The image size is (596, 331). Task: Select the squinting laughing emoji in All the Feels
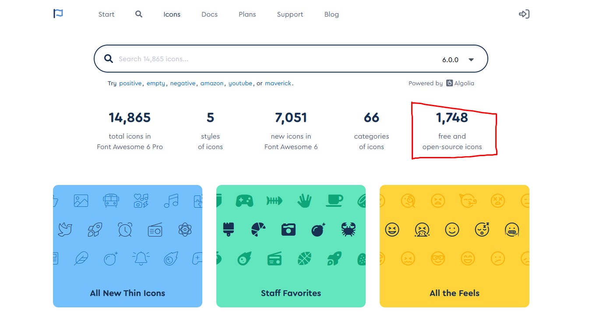click(x=392, y=229)
